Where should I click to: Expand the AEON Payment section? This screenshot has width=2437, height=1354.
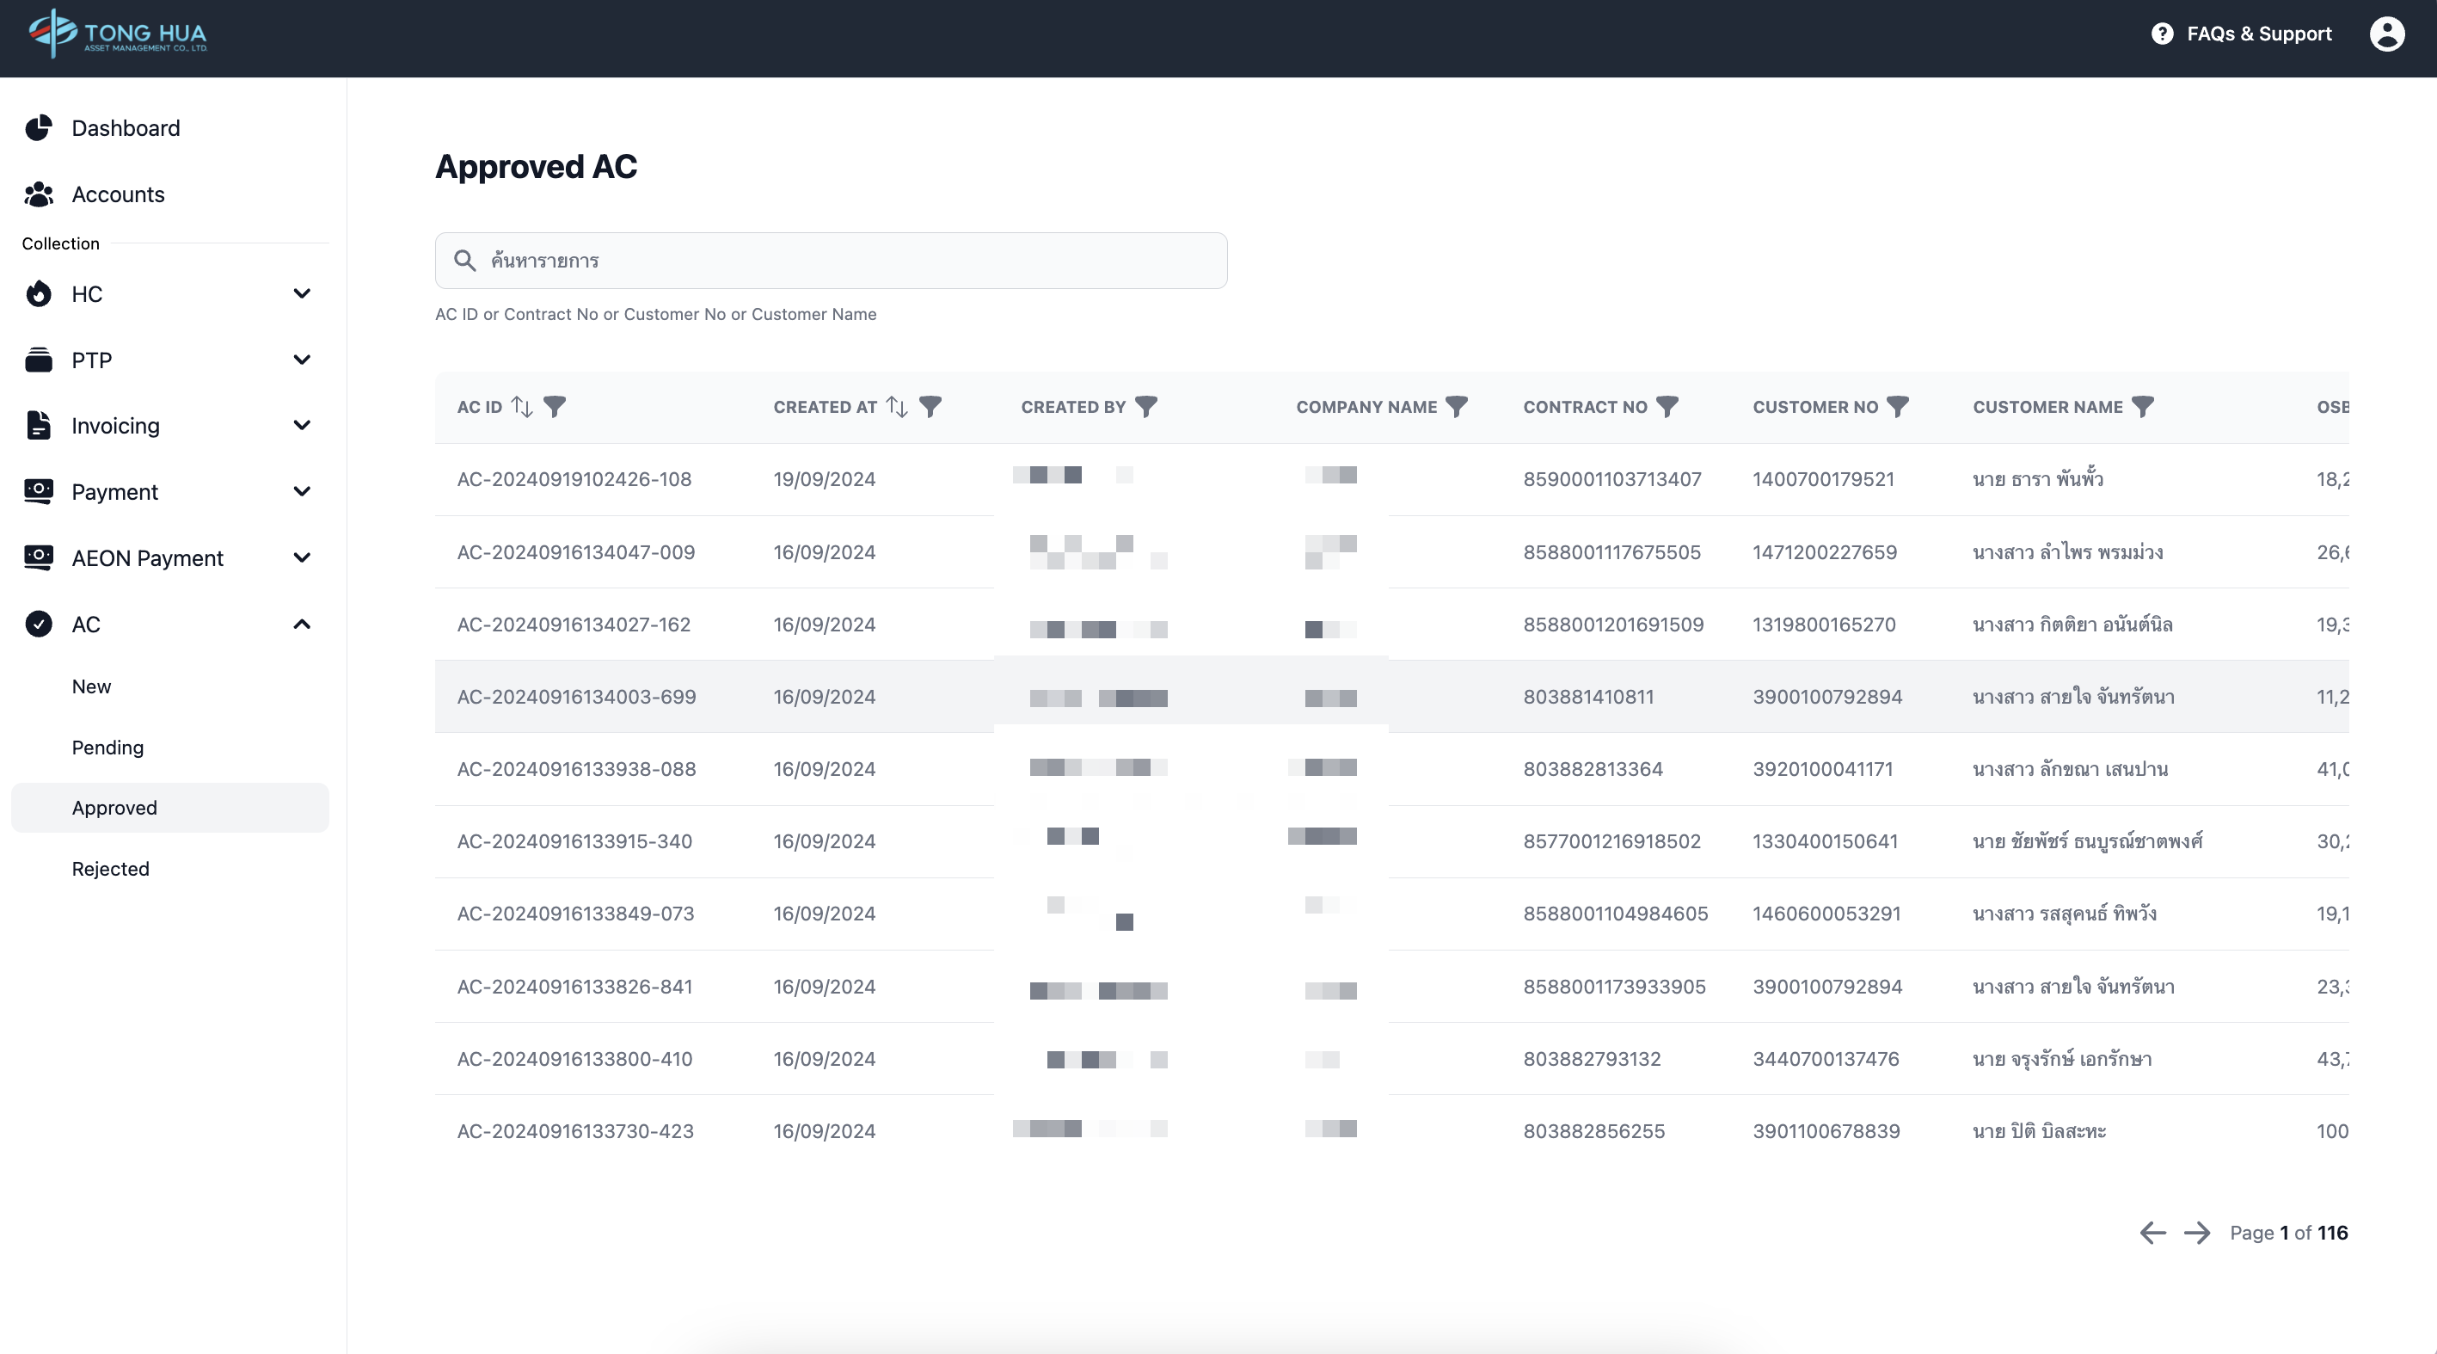click(302, 558)
